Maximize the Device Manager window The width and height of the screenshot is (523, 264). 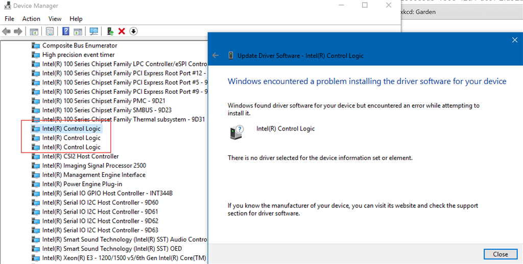365,5
